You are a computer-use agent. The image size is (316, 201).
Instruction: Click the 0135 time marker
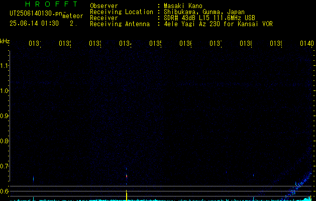point(155,44)
